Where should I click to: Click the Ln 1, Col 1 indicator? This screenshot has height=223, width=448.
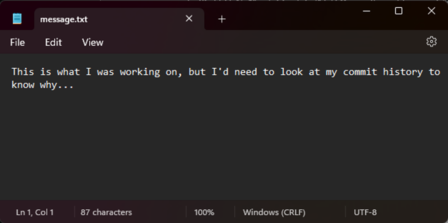click(35, 212)
